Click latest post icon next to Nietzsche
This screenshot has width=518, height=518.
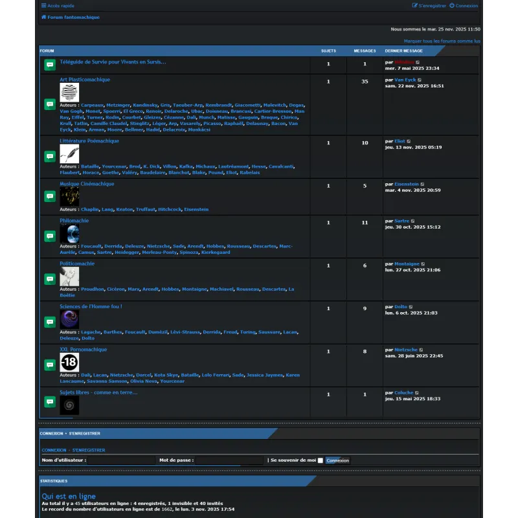[422, 349]
